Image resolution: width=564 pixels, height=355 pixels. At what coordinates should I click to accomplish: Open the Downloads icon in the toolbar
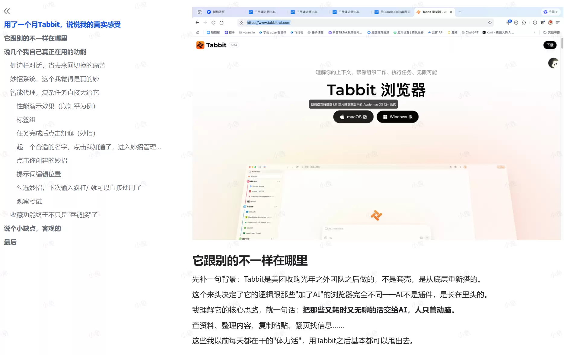coord(535,23)
